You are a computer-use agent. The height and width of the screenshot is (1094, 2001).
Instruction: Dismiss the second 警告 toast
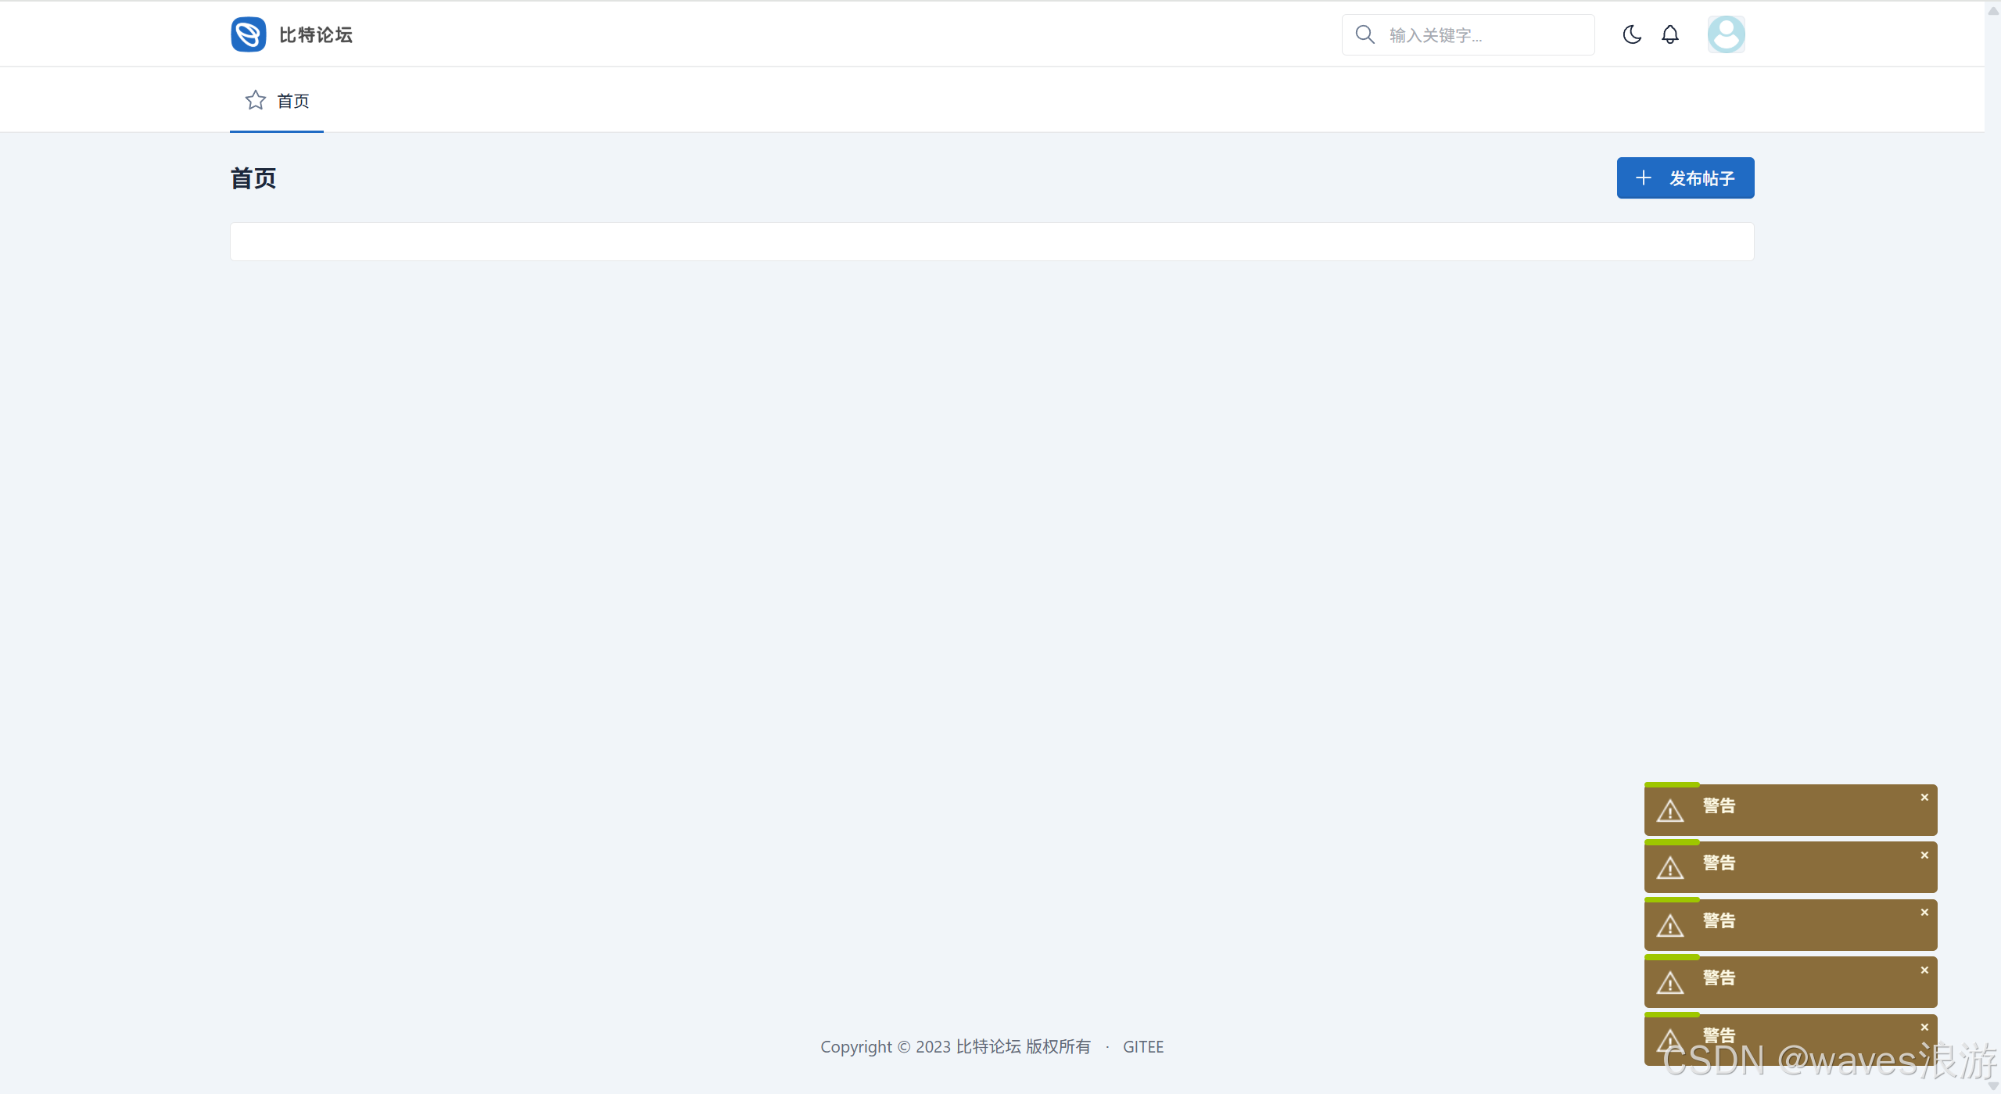[x=1924, y=855]
